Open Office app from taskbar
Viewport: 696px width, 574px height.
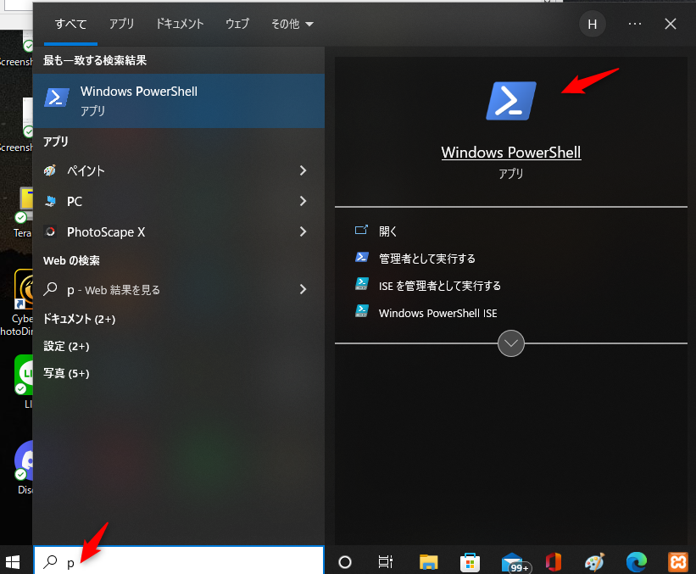pos(554,562)
